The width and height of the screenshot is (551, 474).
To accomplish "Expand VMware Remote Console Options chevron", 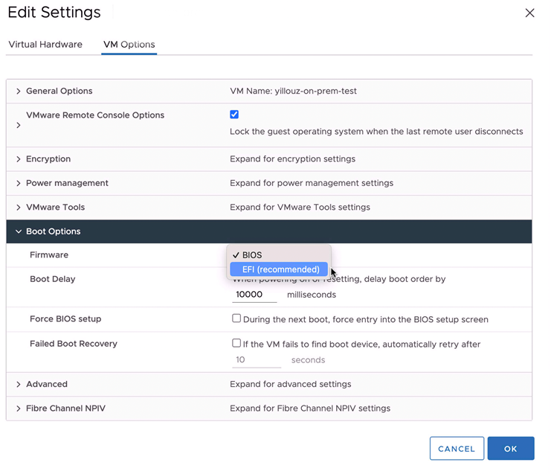I will point(19,126).
